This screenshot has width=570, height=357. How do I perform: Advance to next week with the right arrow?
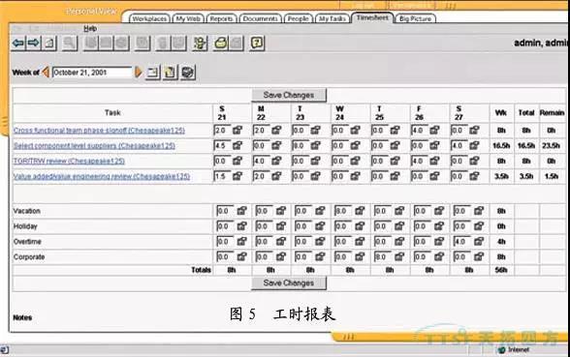(x=138, y=72)
